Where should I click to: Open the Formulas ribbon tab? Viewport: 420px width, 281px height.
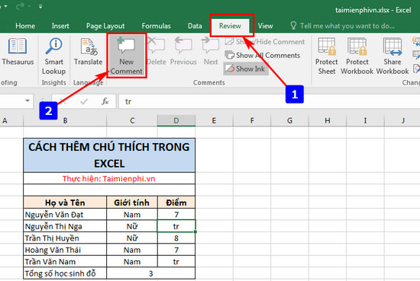point(156,26)
